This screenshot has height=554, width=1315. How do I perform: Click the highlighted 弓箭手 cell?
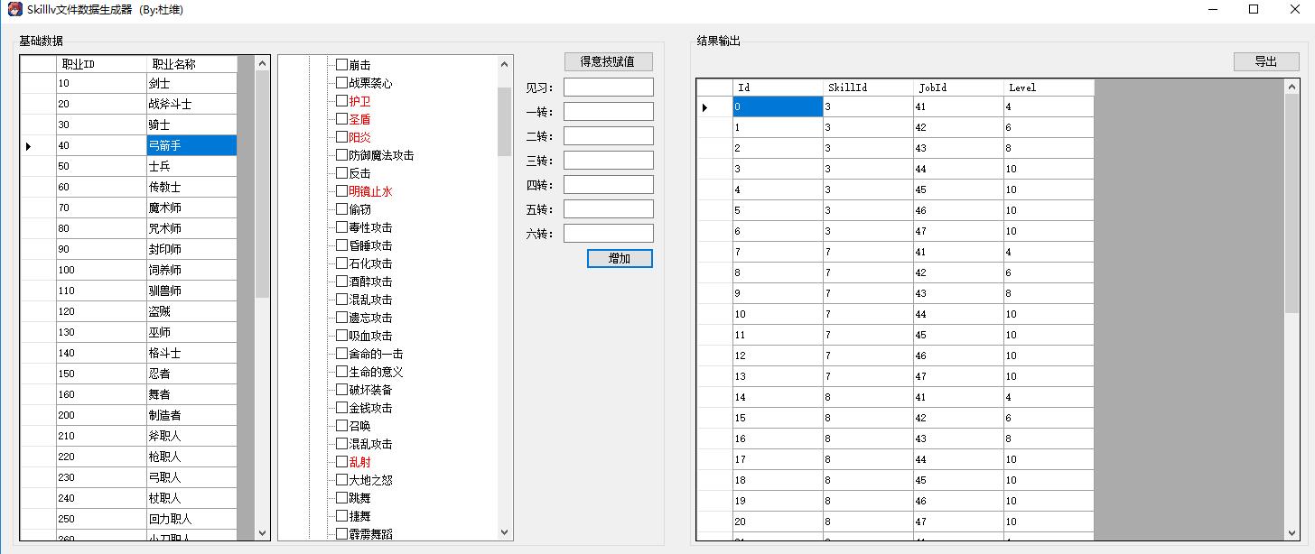pos(191,145)
